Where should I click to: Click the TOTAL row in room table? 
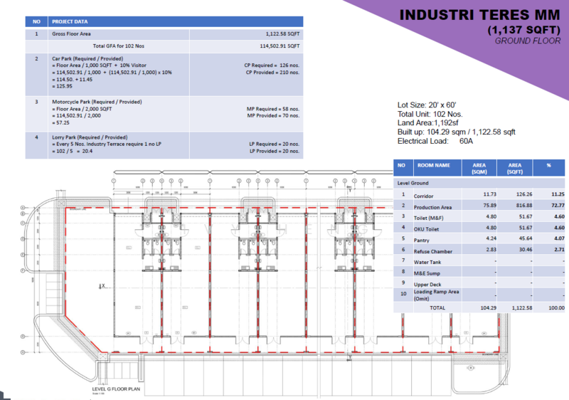[x=437, y=307]
